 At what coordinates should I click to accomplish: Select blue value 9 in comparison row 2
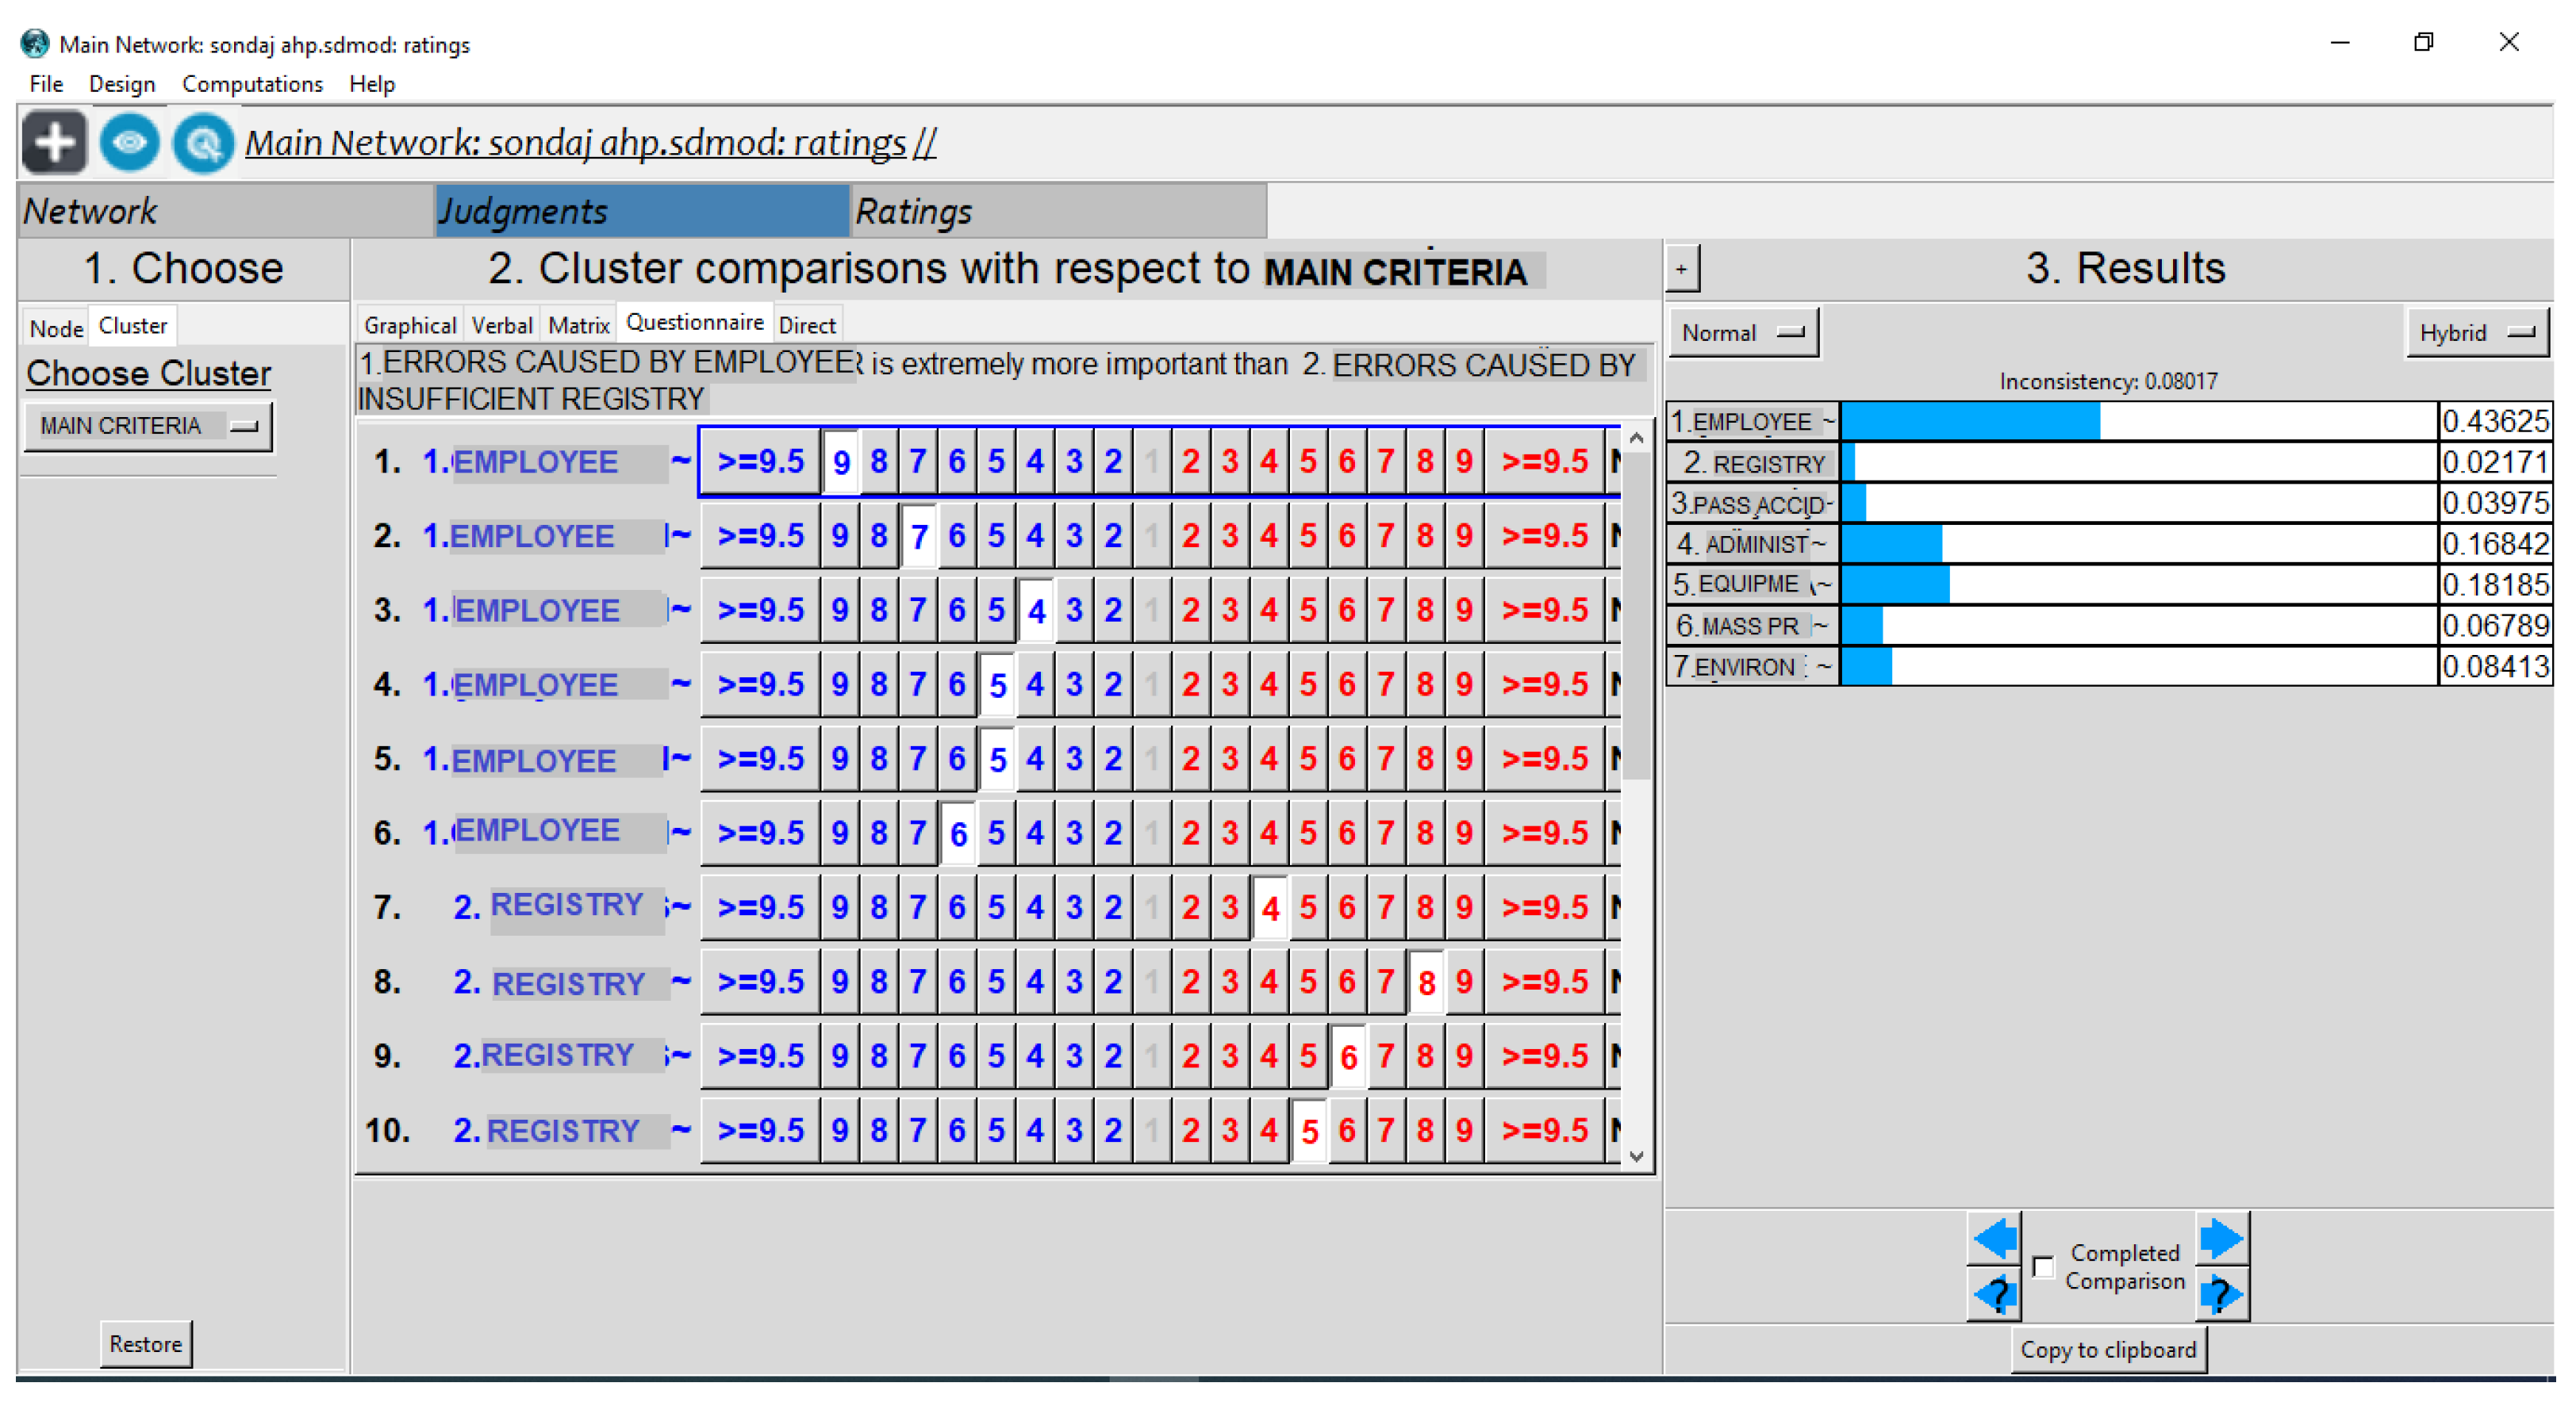(840, 537)
